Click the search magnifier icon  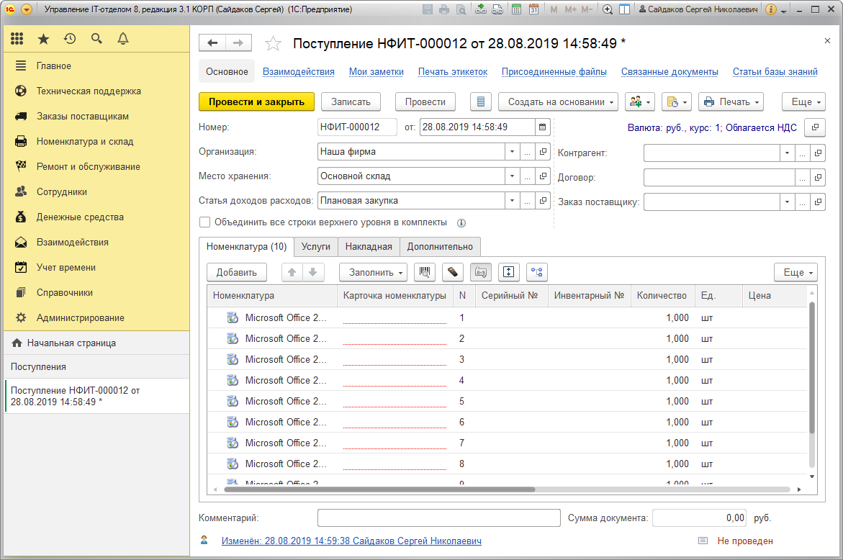pos(96,39)
